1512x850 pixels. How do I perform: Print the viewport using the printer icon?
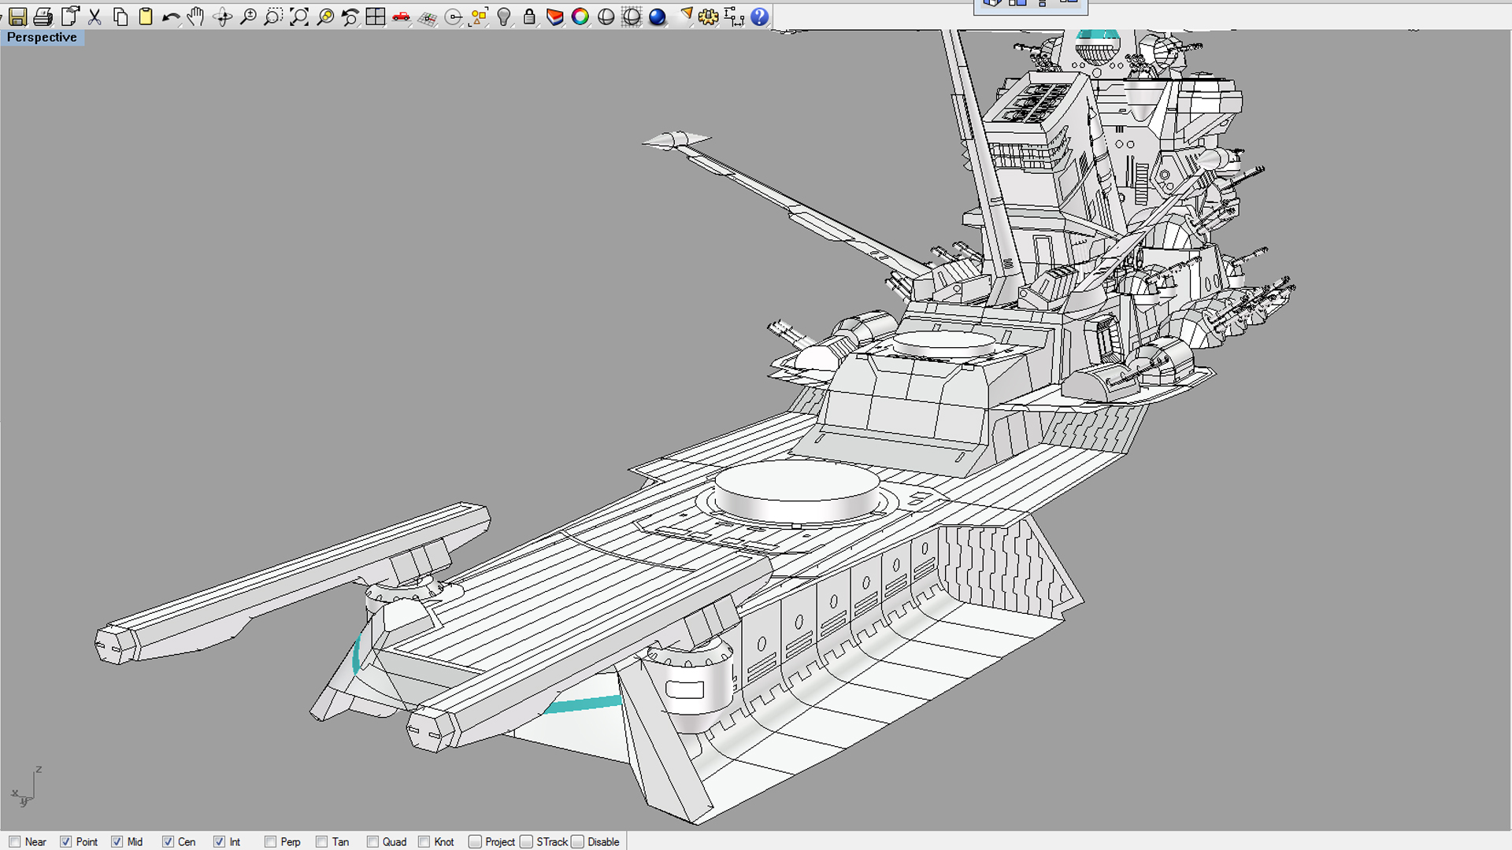click(x=43, y=17)
